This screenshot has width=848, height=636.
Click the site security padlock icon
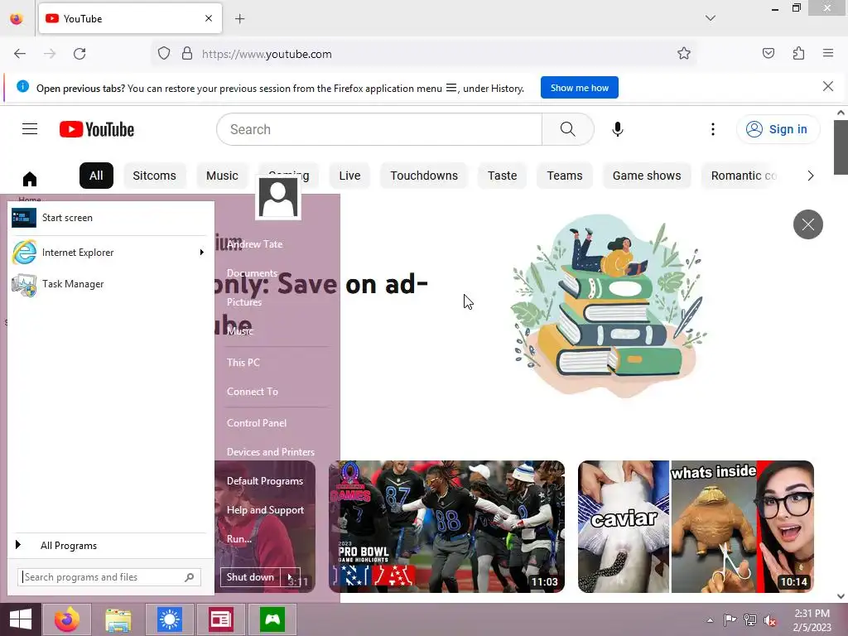[x=187, y=54]
